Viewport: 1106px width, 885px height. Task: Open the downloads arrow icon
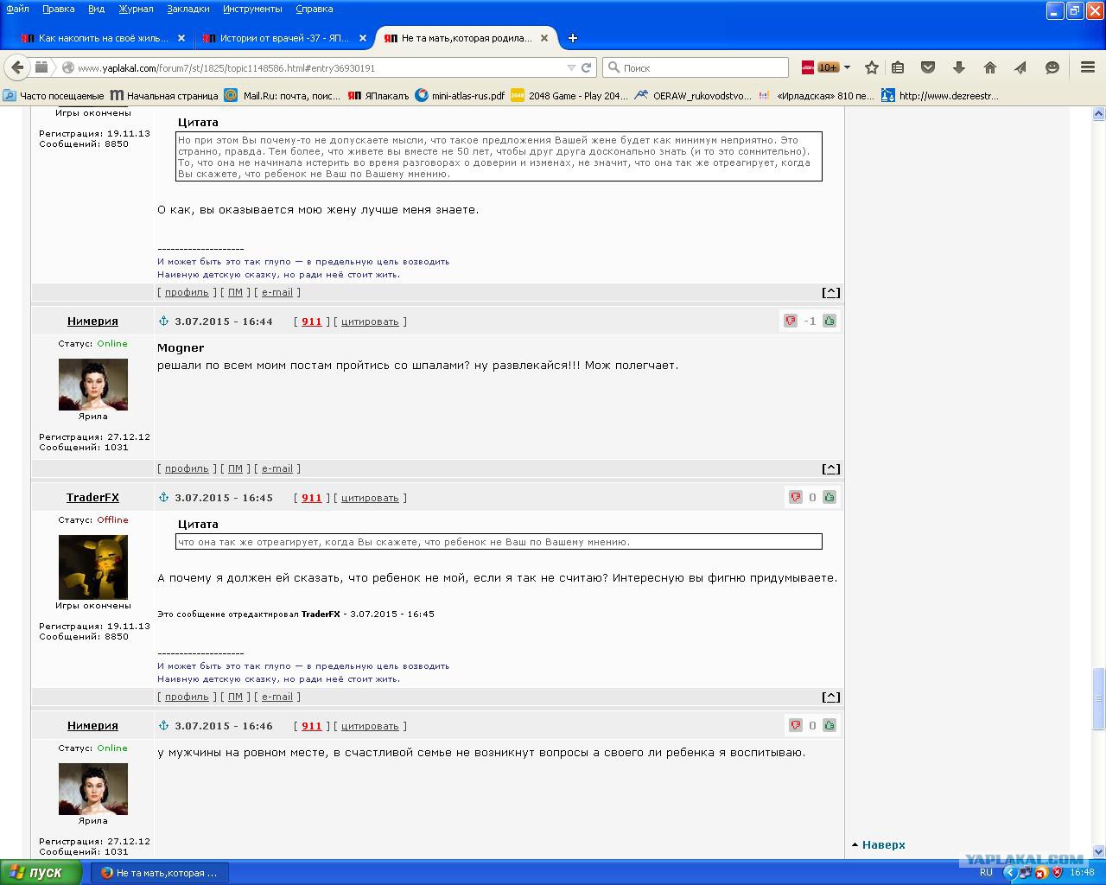point(959,67)
